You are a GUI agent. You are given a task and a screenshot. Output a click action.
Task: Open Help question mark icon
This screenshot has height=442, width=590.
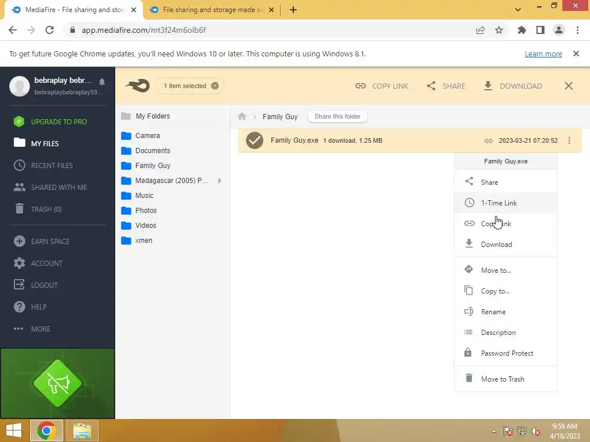click(x=19, y=307)
